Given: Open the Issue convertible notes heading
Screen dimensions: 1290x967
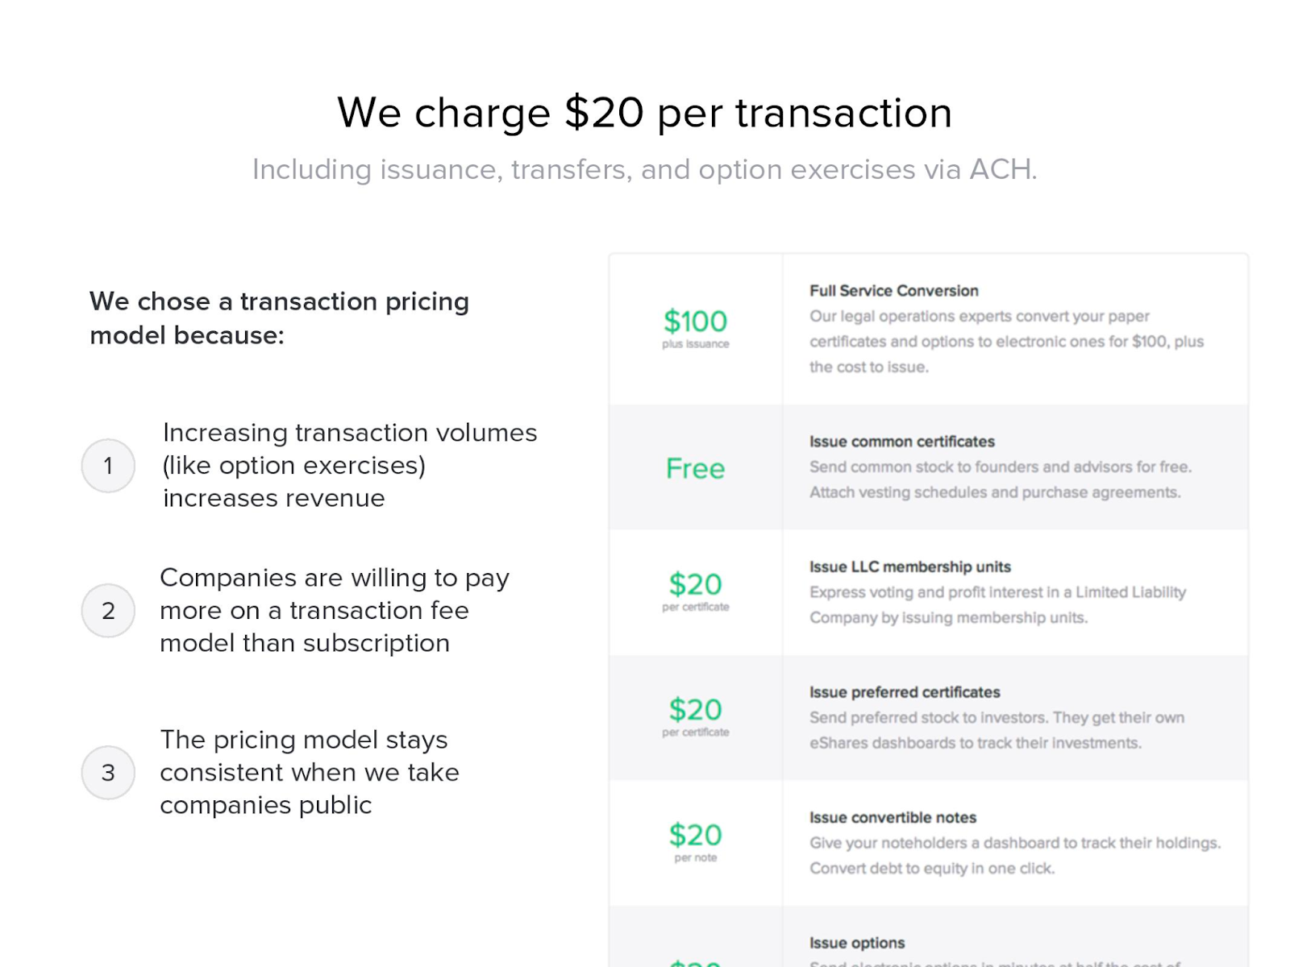Looking at the screenshot, I should [893, 818].
